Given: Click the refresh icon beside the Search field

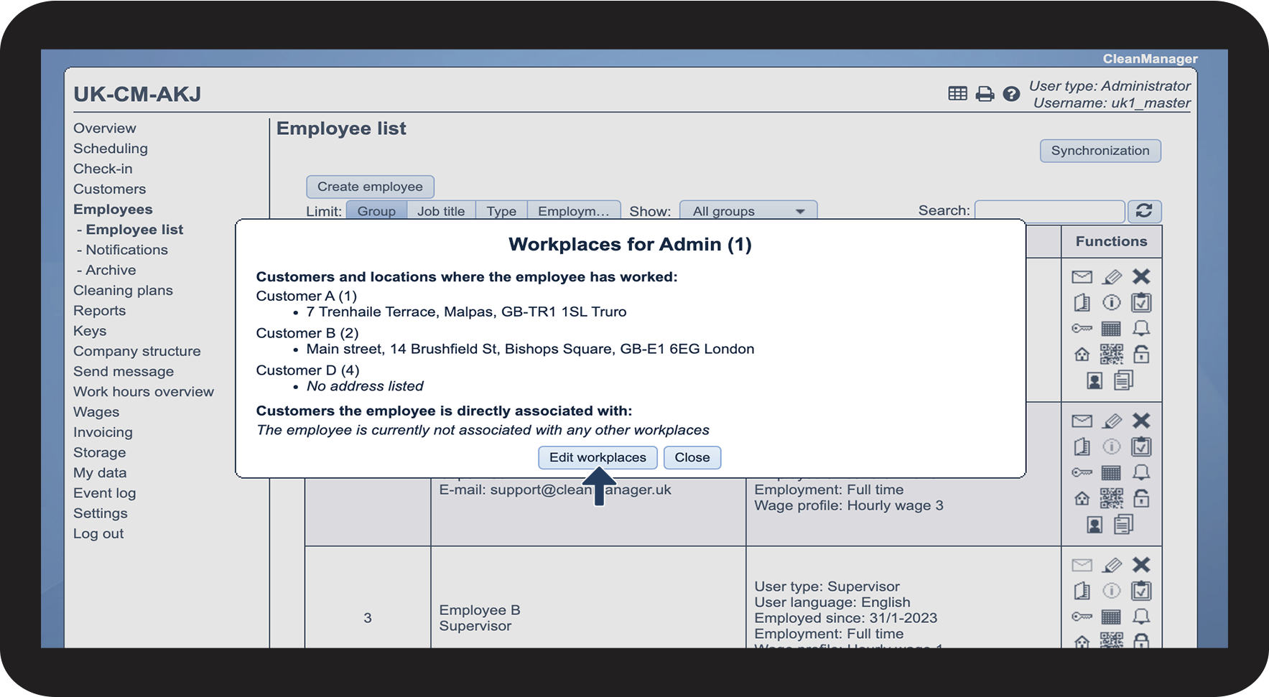Looking at the screenshot, I should coord(1144,211).
